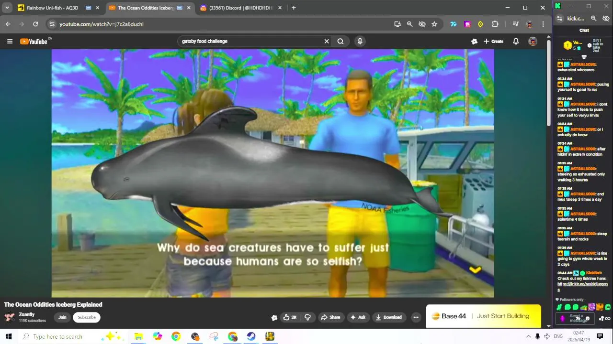The width and height of the screenshot is (613, 344).
Task: Open Windows notification center icon
Action: tap(600, 336)
